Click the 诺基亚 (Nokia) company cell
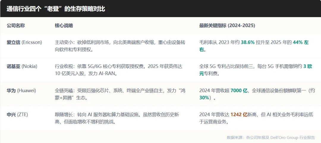The height and width of the screenshot is (143, 321). click(22, 66)
